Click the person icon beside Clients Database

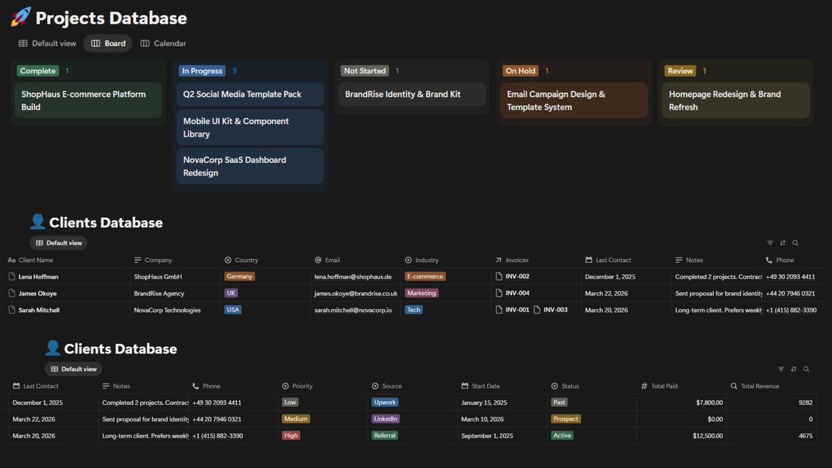tap(39, 221)
